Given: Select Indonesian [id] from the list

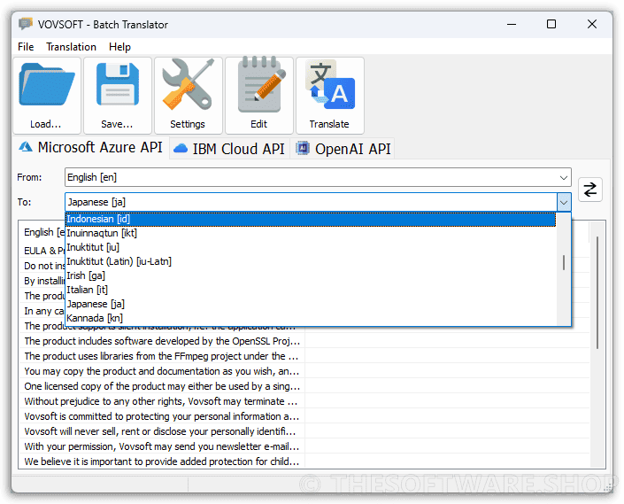Looking at the screenshot, I should 311,220.
